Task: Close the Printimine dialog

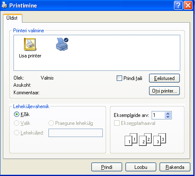Action: pos(188,5)
